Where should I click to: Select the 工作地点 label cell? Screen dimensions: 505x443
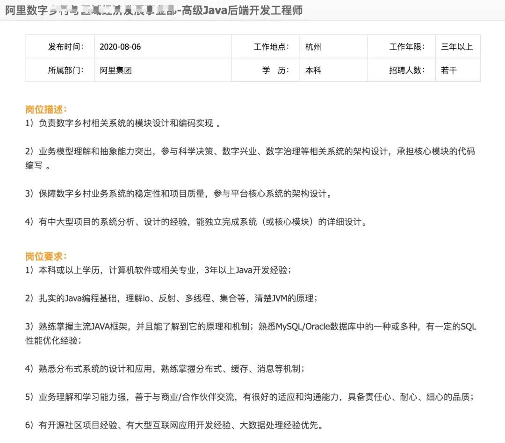[x=266, y=47]
